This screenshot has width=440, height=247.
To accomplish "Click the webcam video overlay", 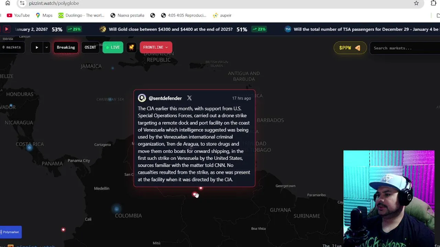I will [x=389, y=199].
